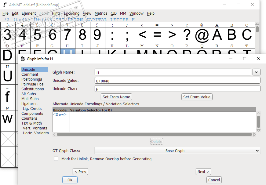Select the @ glyph cell
This screenshot has height=185, width=266.
tap(202, 35)
